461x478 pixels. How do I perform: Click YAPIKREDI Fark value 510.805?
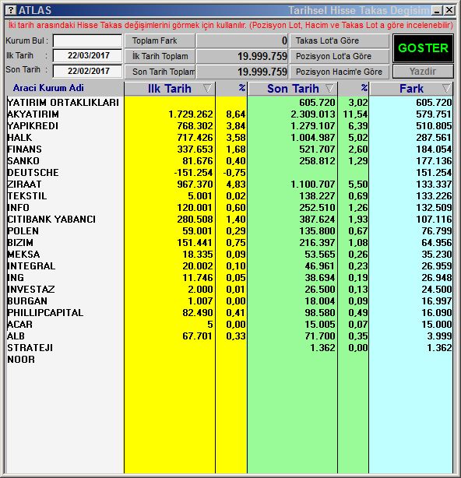pos(434,126)
